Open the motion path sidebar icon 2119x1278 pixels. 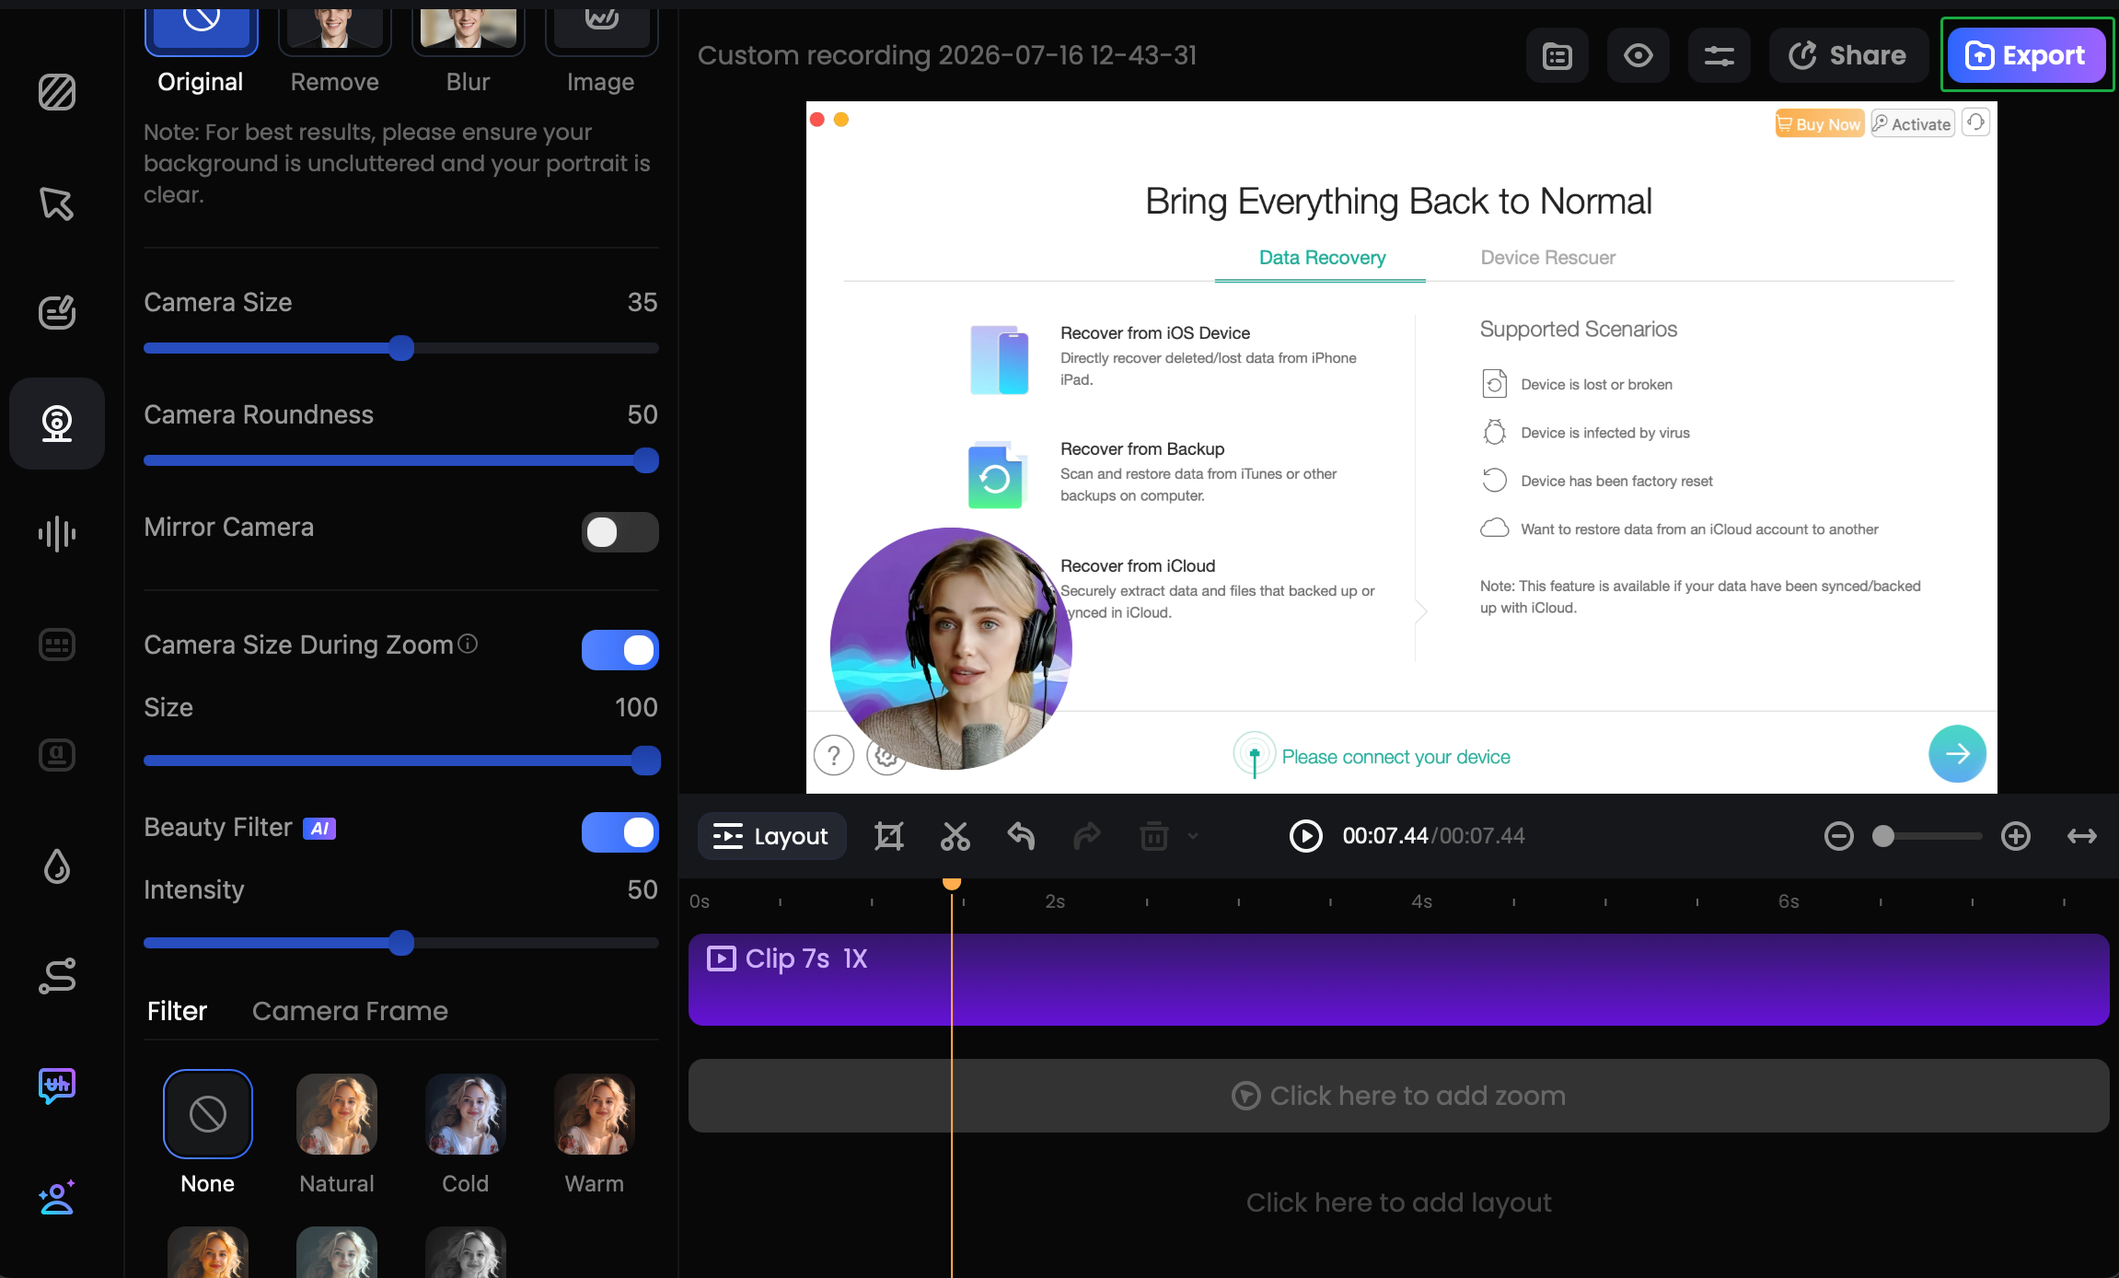[x=57, y=976]
